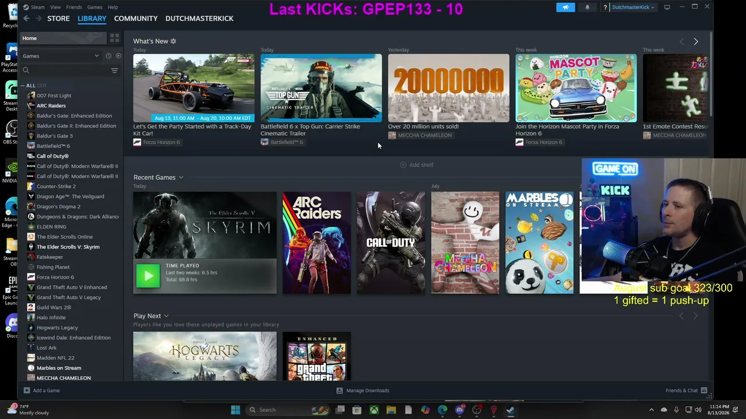
Task: Open the Manage Downloads icon
Action: click(339, 390)
